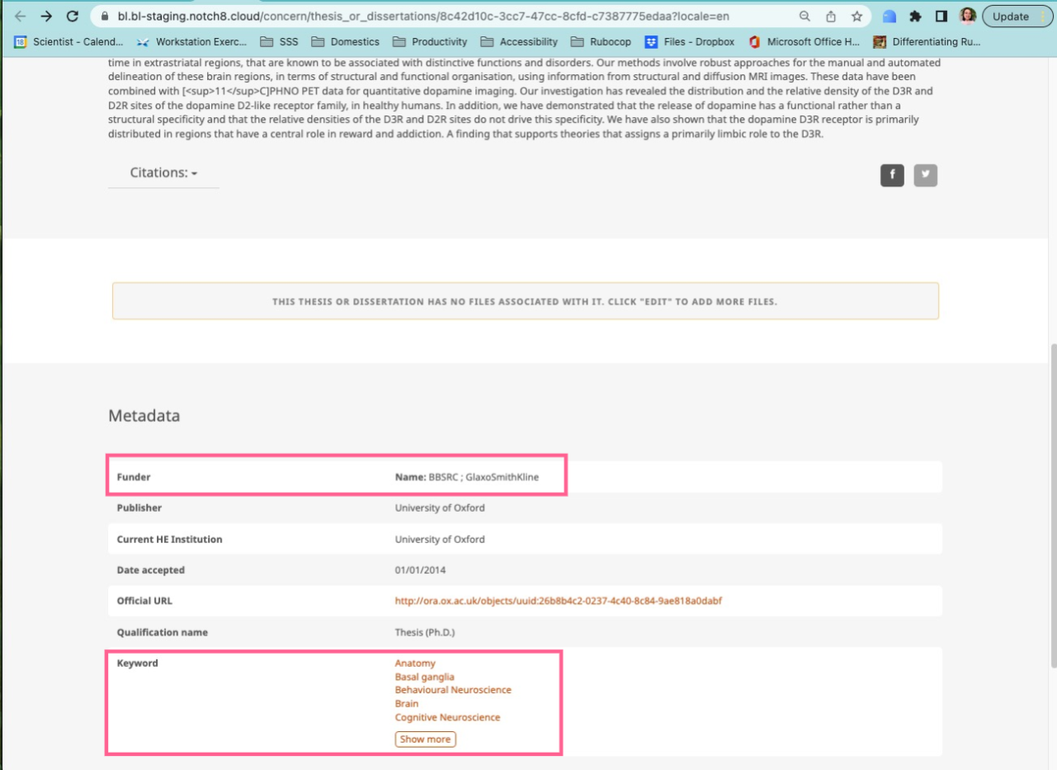Screen dimensions: 1057x770
Task: Expand the Citations dropdown
Action: pos(163,172)
